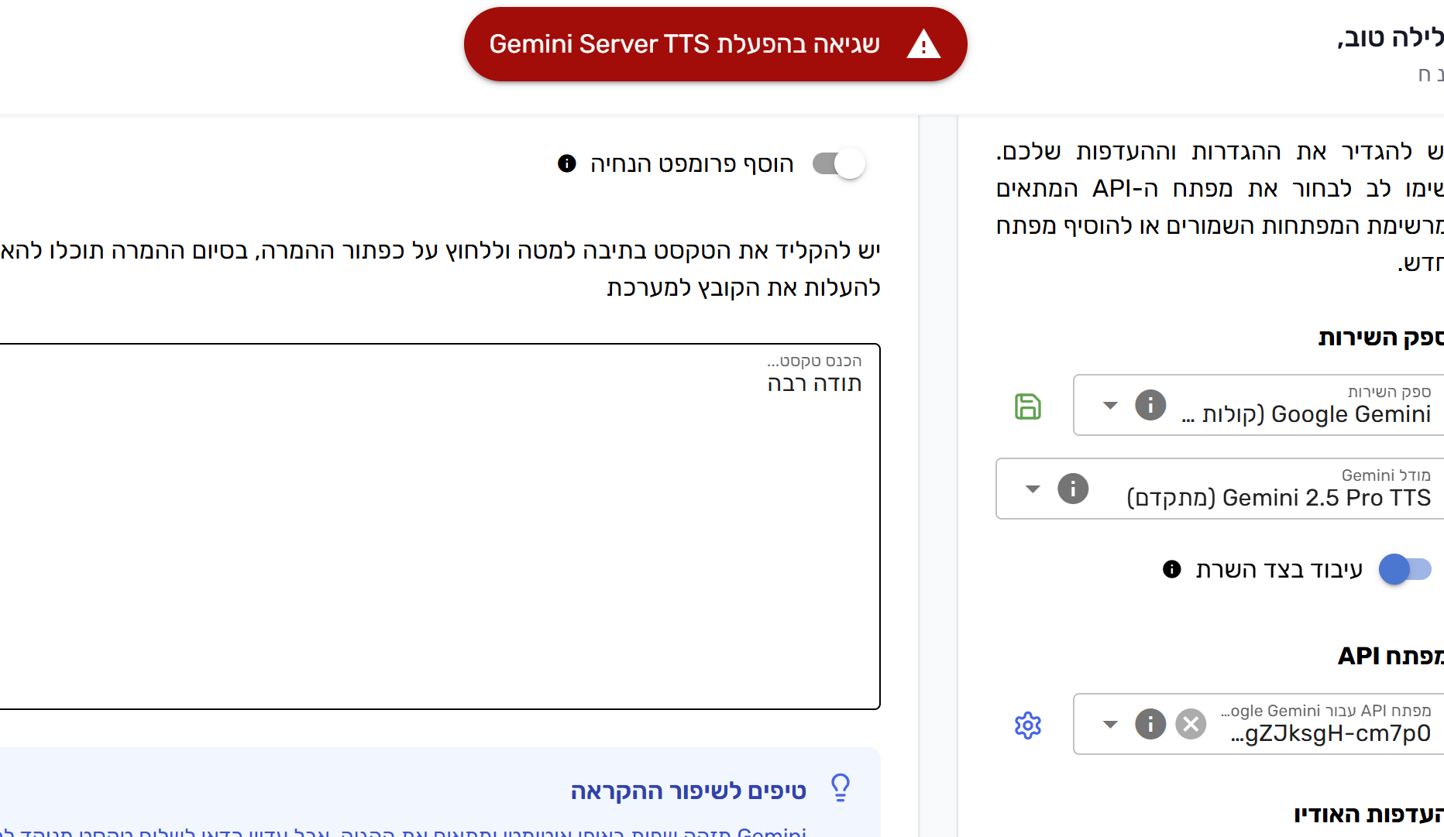Click the Gemini Server TTS error banner
This screenshot has height=837, width=1444.
click(x=715, y=44)
